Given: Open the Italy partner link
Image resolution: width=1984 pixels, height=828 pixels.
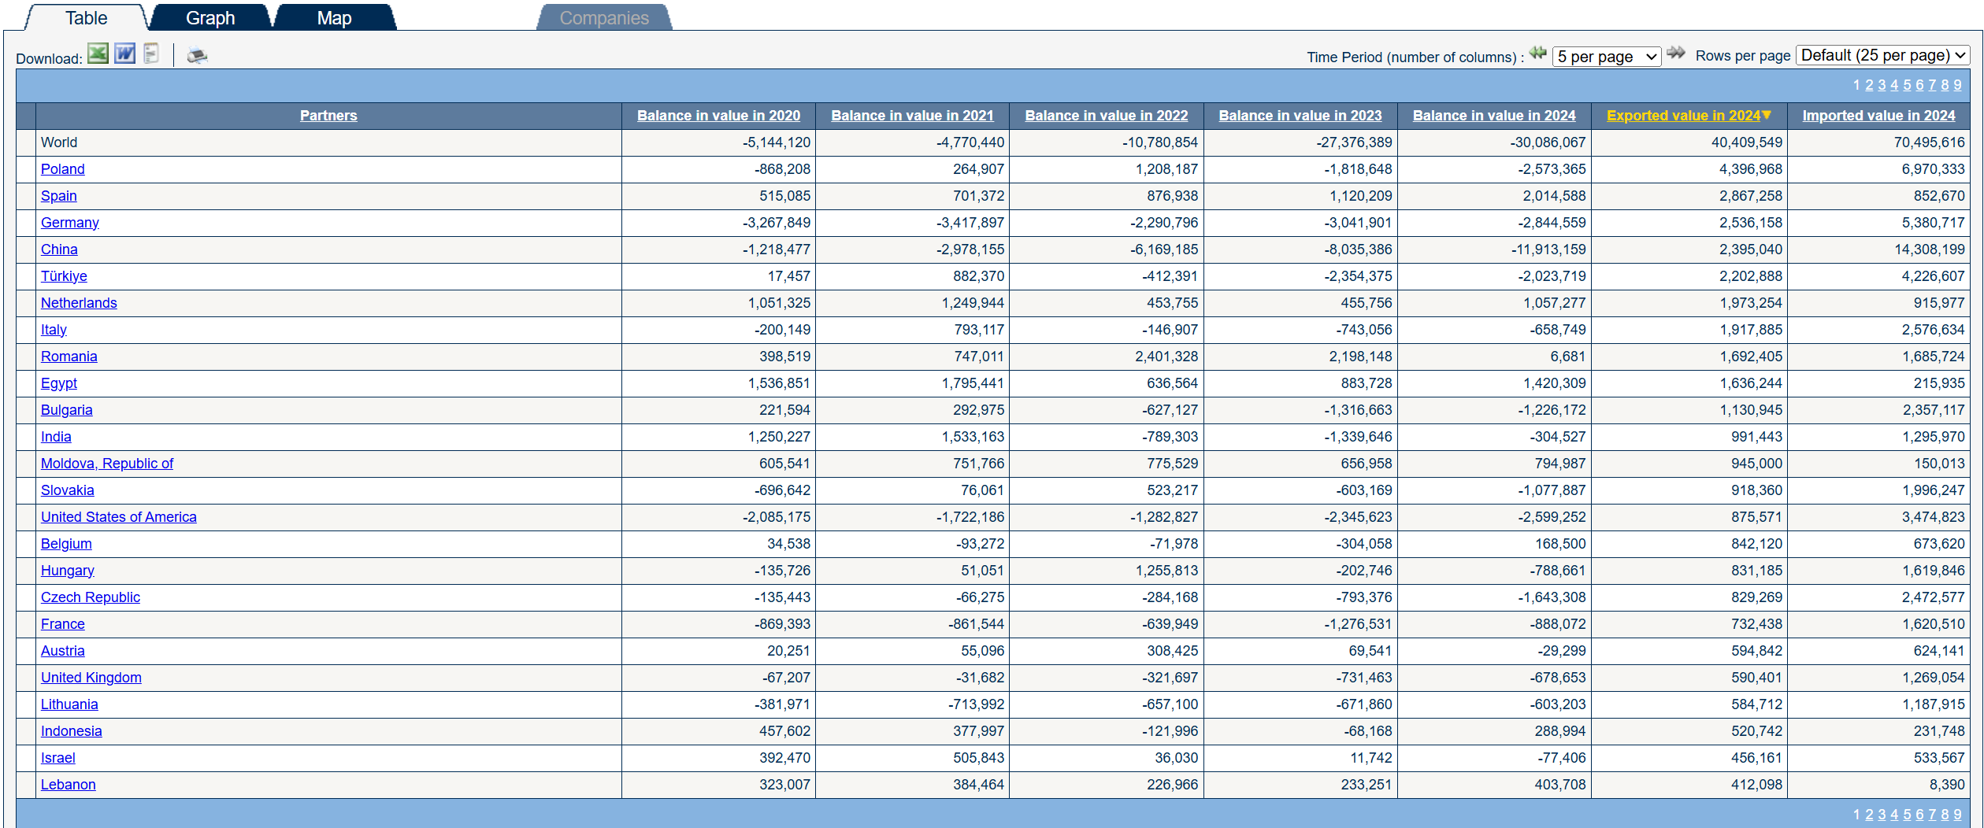Looking at the screenshot, I should [x=54, y=330].
